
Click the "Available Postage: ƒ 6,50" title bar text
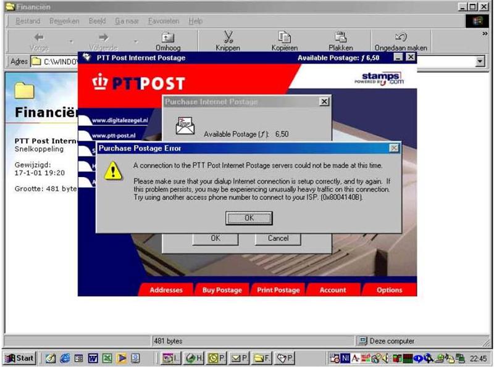click(338, 57)
